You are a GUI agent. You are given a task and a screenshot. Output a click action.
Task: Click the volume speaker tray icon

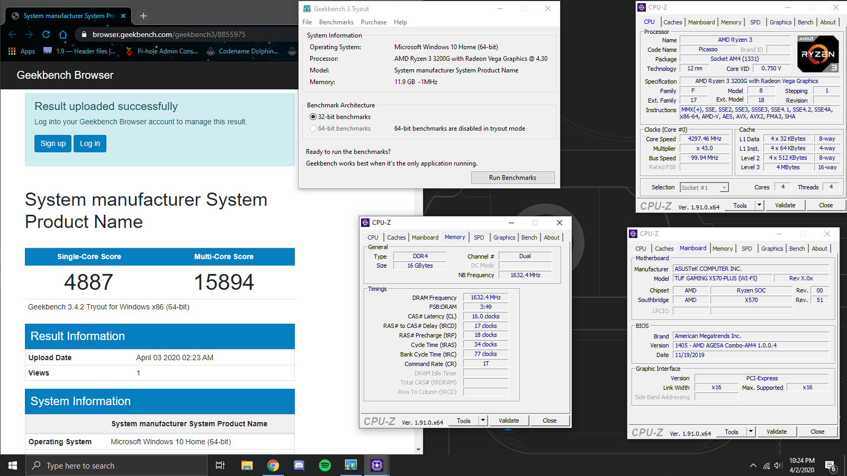pyautogui.click(x=778, y=466)
